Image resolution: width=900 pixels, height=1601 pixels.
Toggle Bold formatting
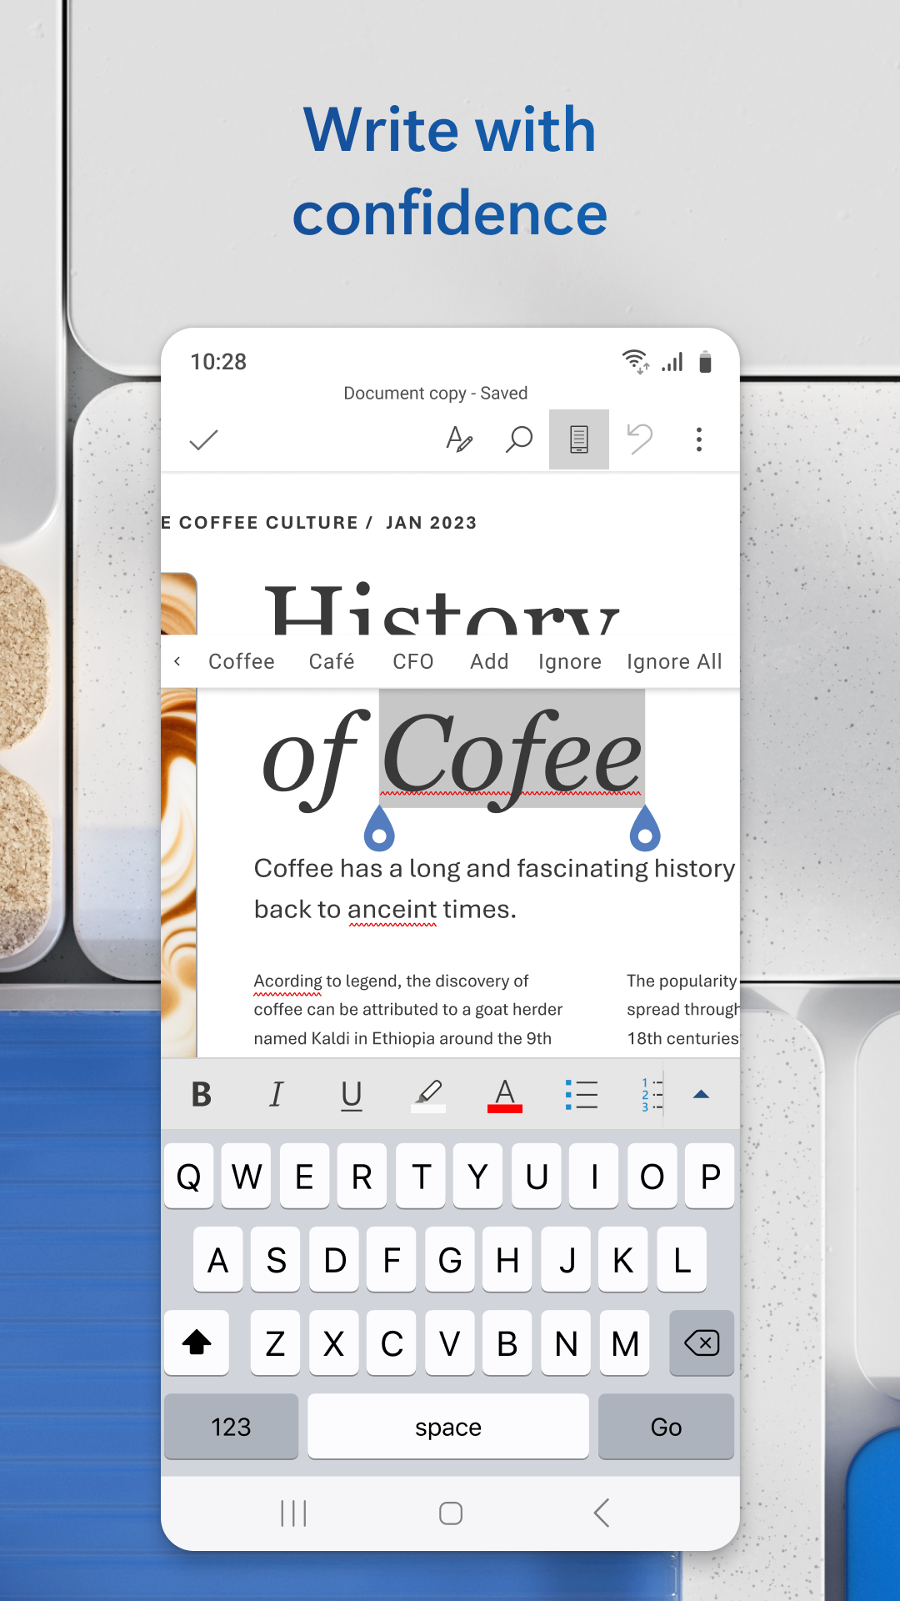coord(202,1094)
